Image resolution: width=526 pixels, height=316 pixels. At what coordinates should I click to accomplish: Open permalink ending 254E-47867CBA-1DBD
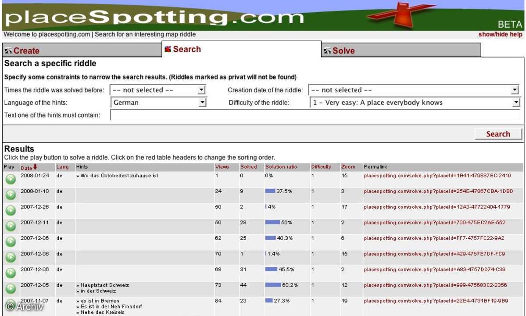pos(438,191)
